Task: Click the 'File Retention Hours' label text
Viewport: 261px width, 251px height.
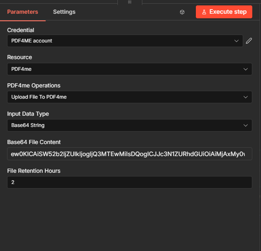Action: 34,170
